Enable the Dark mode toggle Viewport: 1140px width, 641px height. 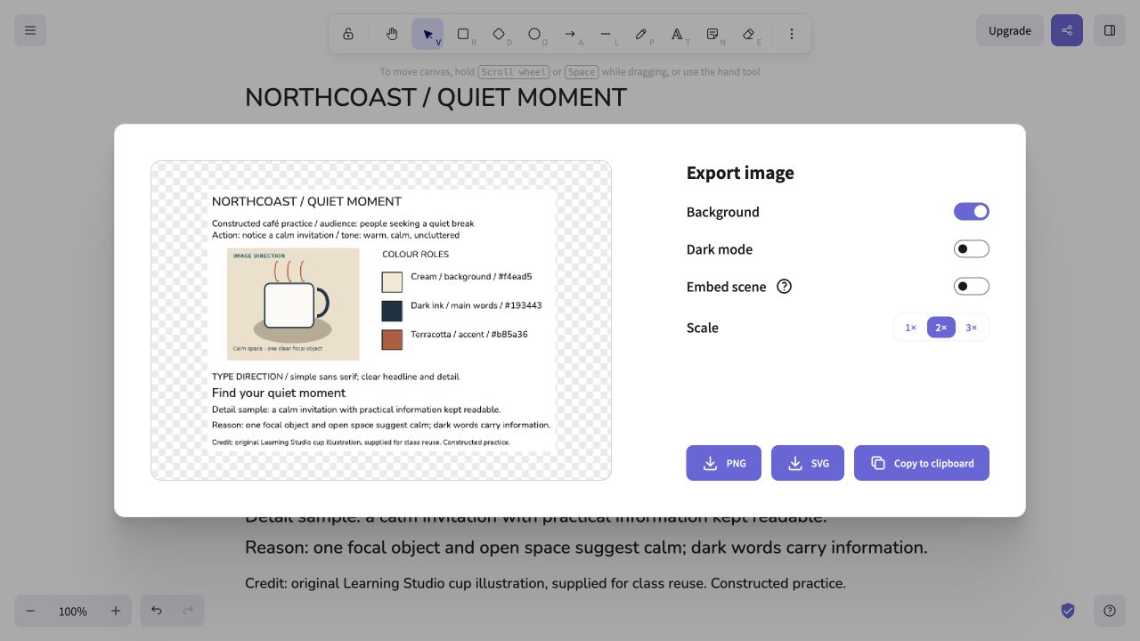(972, 249)
